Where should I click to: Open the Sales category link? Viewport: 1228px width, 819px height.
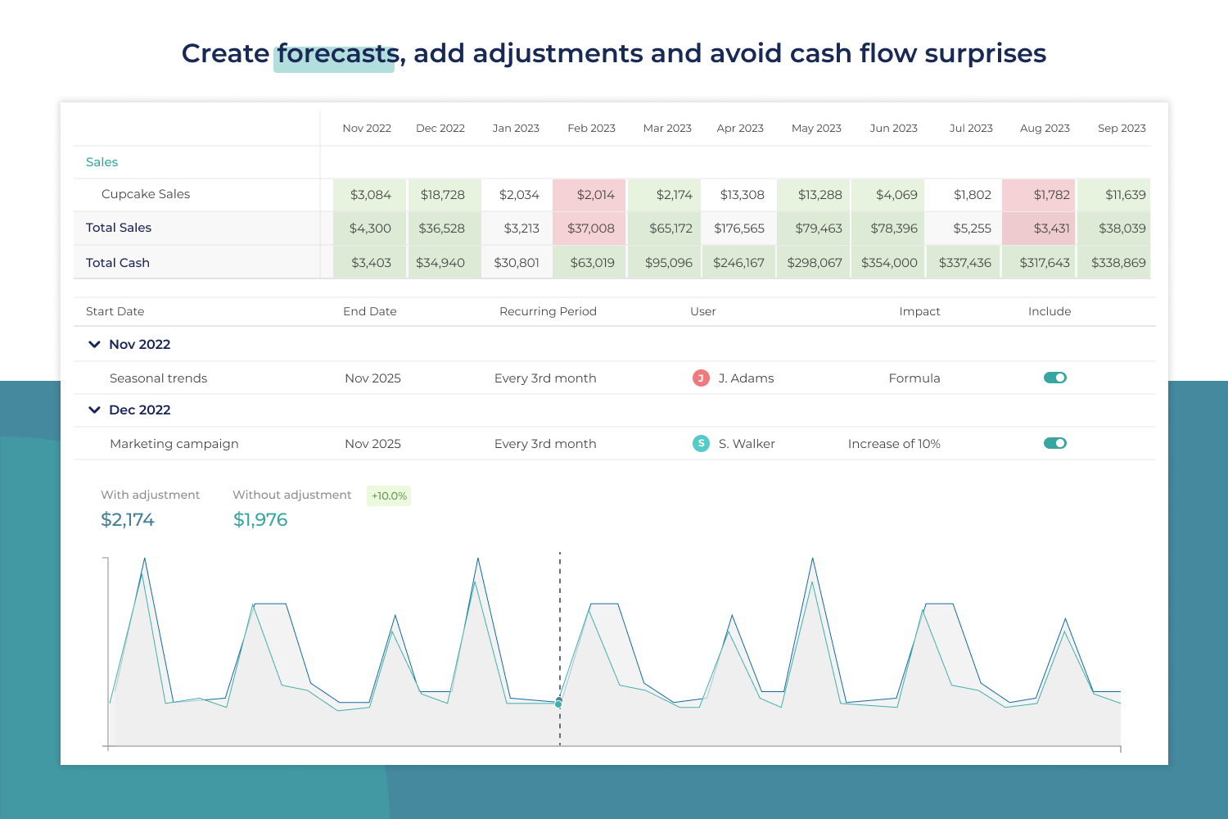point(102,162)
